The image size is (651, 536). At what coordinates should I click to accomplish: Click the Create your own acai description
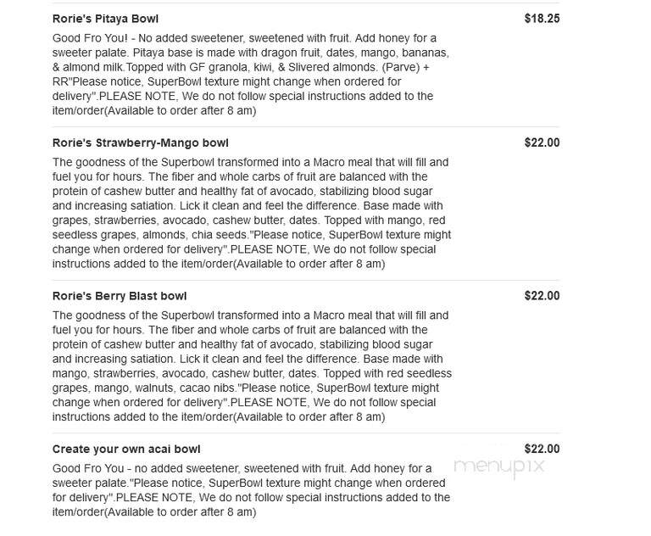click(x=251, y=490)
